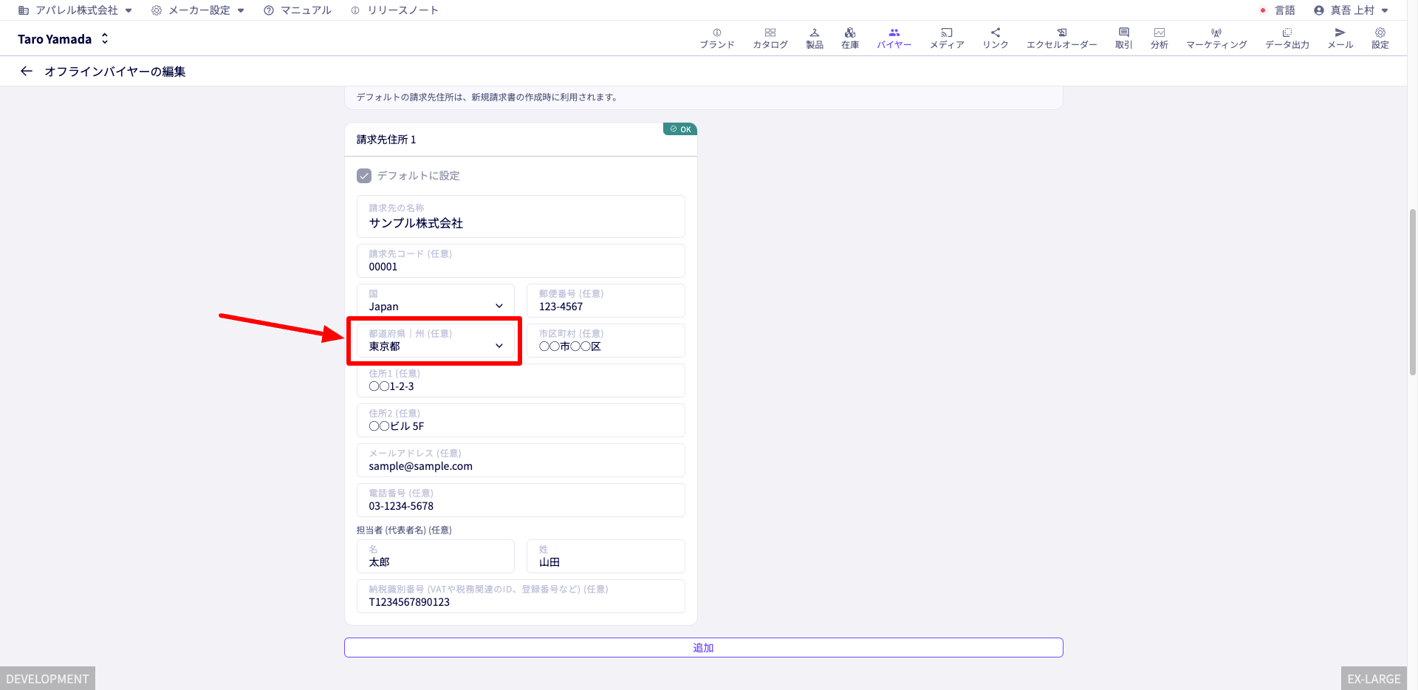Open リリースノート (Release notes)
Viewport: 1418px width, 690px height.
point(394,10)
